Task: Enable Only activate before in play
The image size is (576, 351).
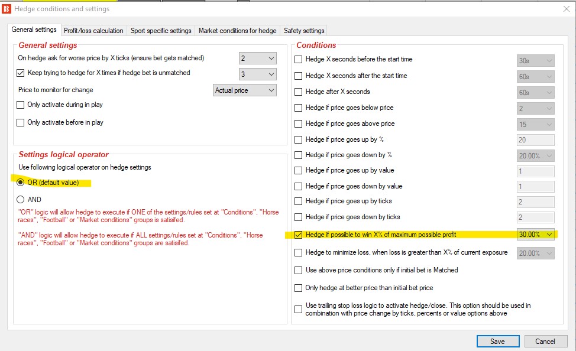Action: (21, 123)
